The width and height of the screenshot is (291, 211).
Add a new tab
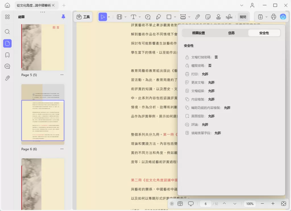click(64, 5)
